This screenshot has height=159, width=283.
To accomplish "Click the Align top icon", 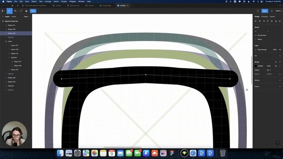I will (268, 21).
